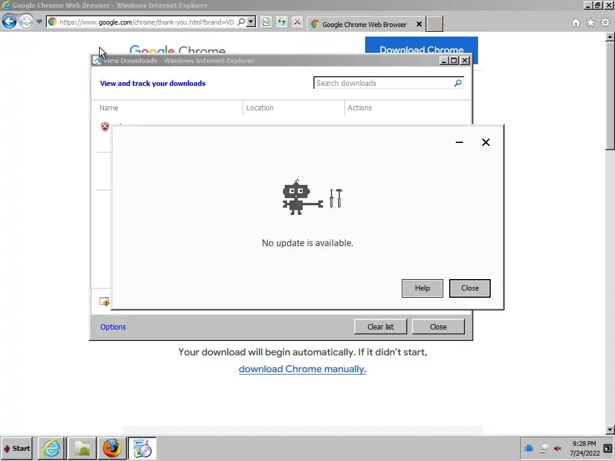Click the show desktop icon beside the clock

pyautogui.click(x=608, y=448)
